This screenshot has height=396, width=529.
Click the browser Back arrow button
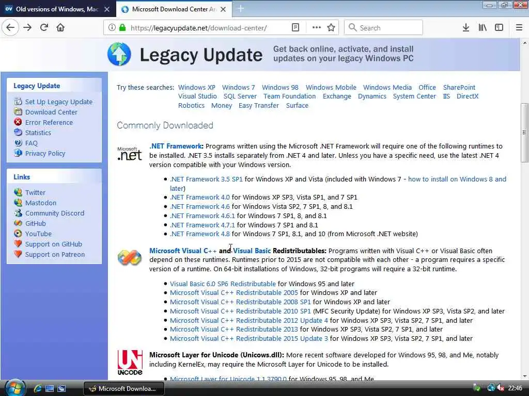[x=10, y=28]
